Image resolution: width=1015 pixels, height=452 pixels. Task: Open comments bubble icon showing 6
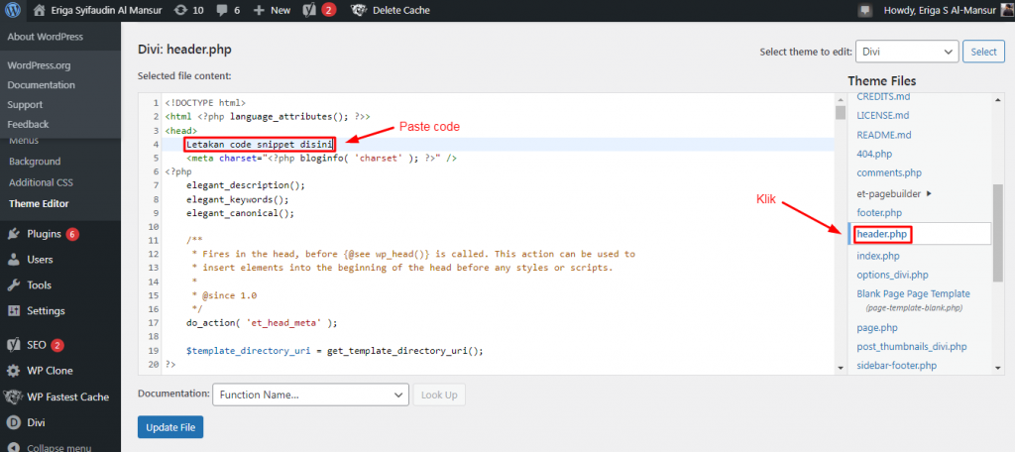[222, 10]
